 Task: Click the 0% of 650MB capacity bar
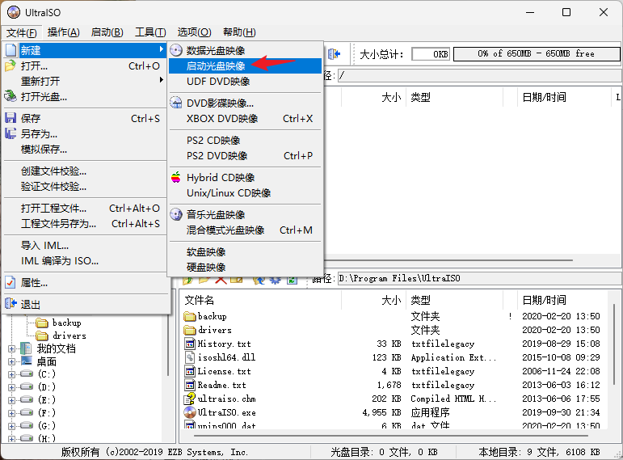tap(537, 53)
